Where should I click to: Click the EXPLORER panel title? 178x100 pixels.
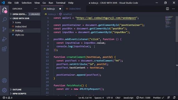[17, 9]
